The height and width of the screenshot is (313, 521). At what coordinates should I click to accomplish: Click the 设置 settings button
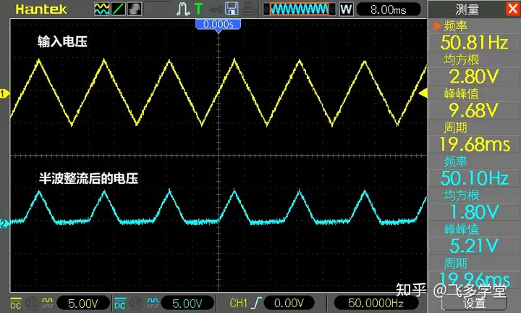point(474,303)
